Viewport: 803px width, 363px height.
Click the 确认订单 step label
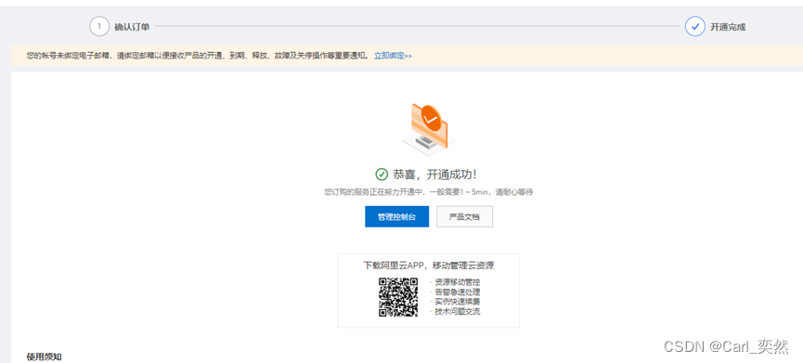[x=132, y=27]
